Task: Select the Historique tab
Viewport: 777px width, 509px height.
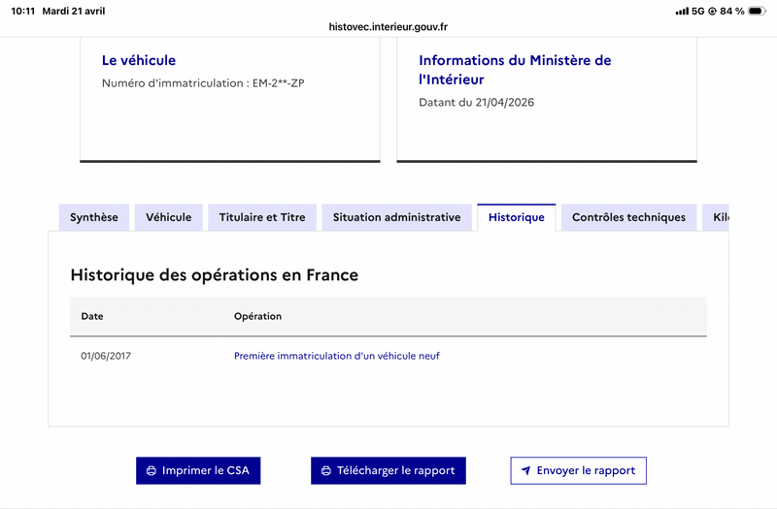Action: pos(517,217)
